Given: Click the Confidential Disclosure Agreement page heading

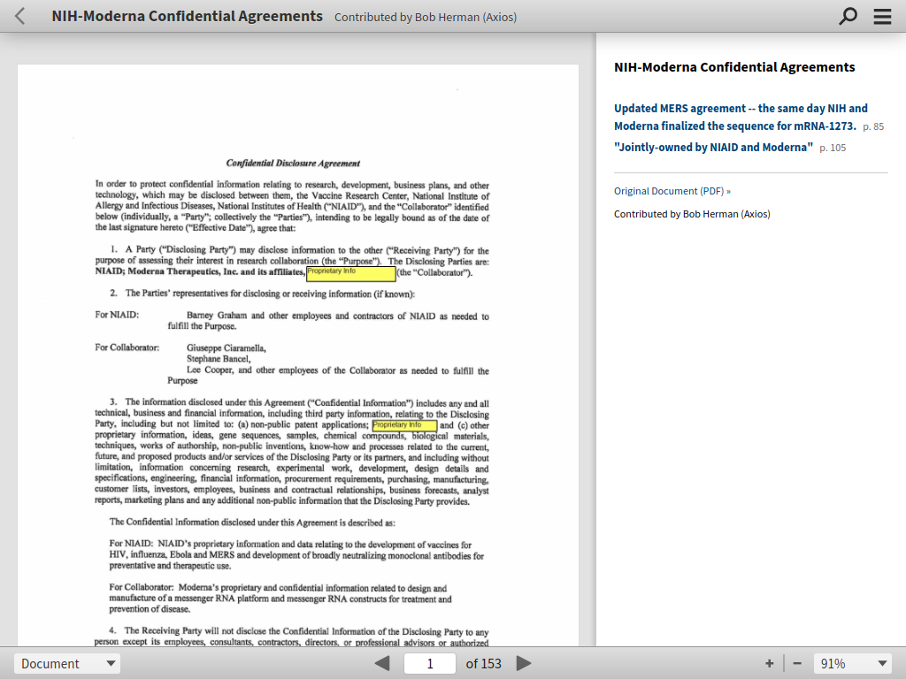Looking at the screenshot, I should click(293, 164).
